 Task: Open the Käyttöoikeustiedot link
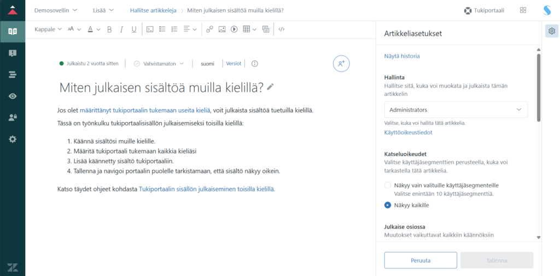(x=409, y=133)
